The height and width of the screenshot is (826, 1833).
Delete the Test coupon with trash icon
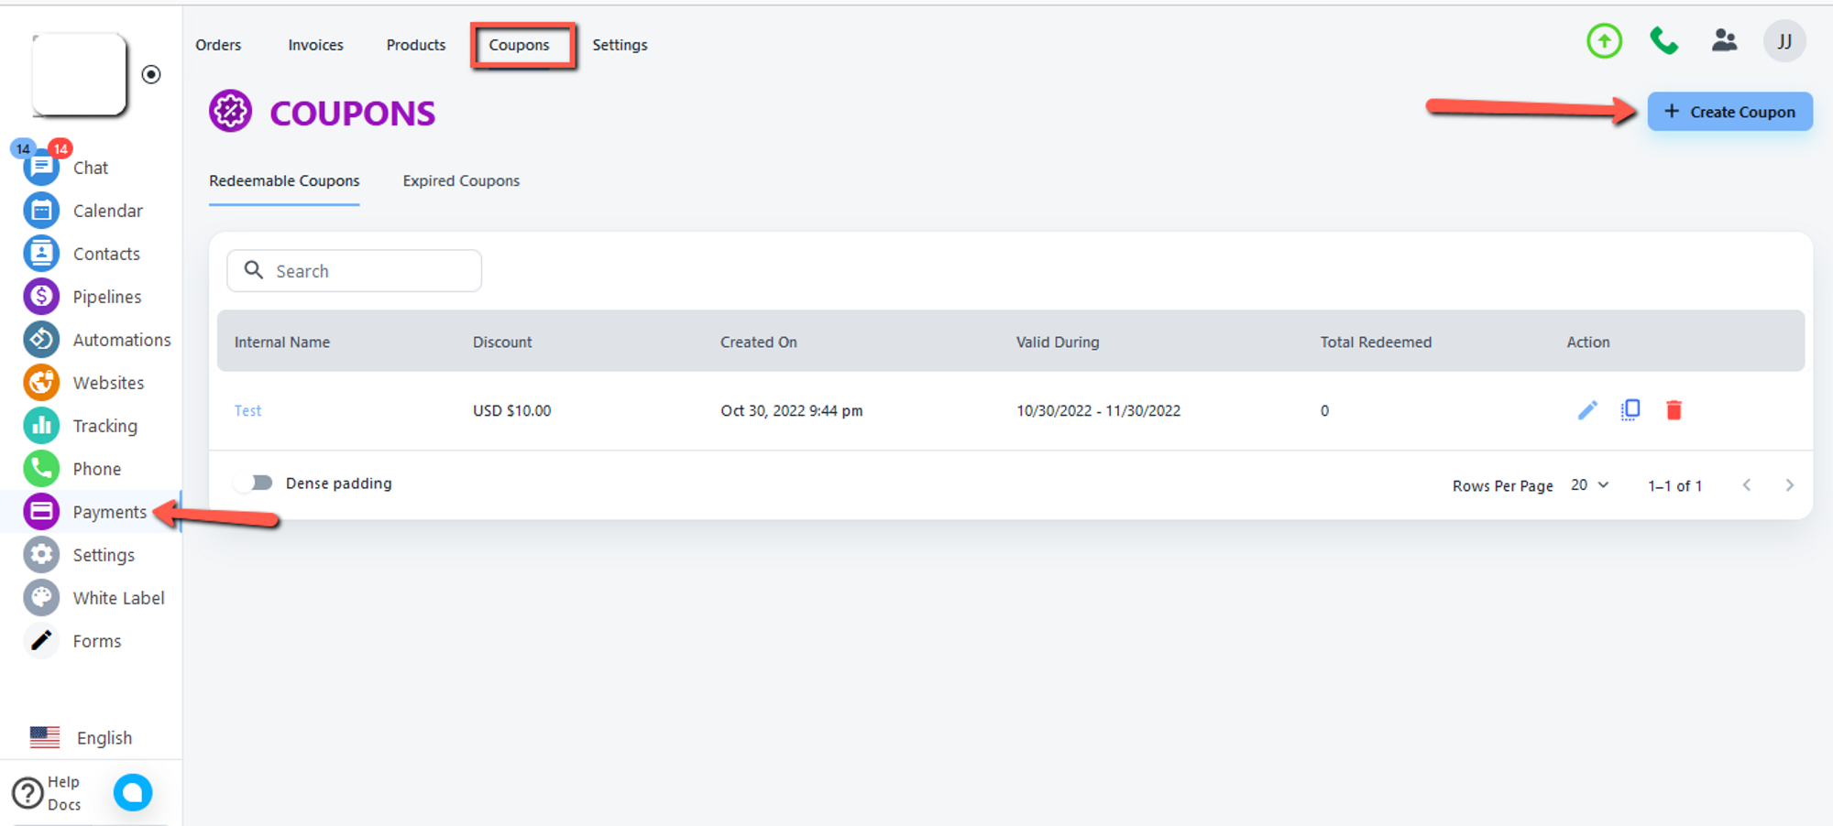(x=1674, y=410)
